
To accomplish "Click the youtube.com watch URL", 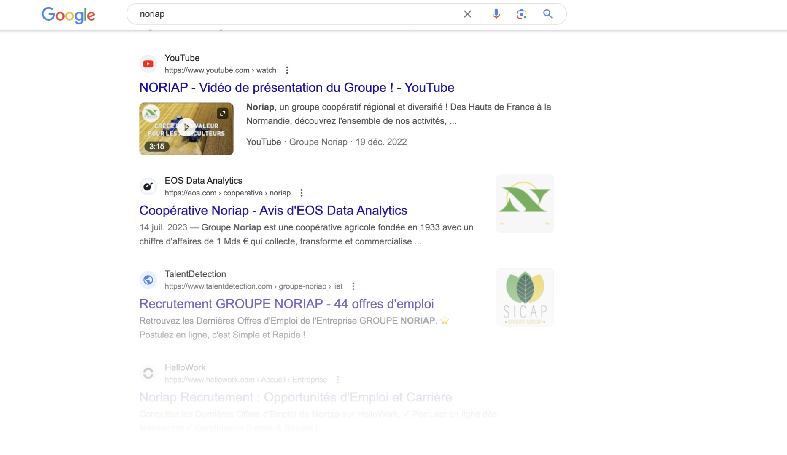I will pos(220,70).
